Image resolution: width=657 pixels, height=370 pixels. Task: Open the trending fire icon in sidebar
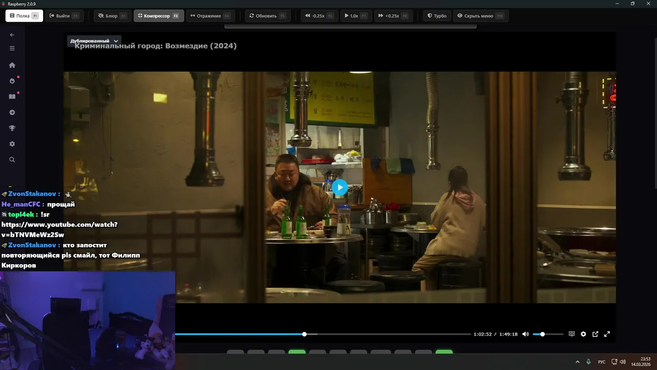tap(12, 81)
